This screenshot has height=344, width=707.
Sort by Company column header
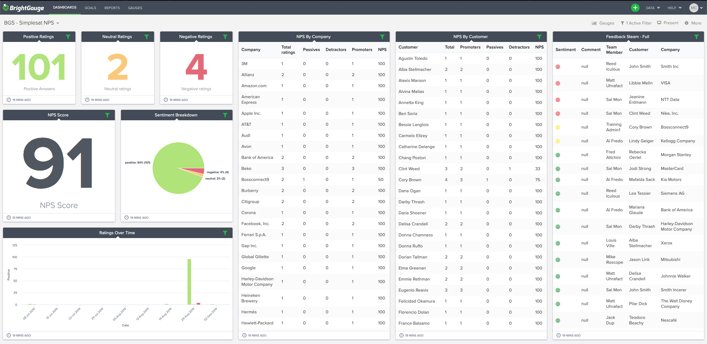point(251,50)
